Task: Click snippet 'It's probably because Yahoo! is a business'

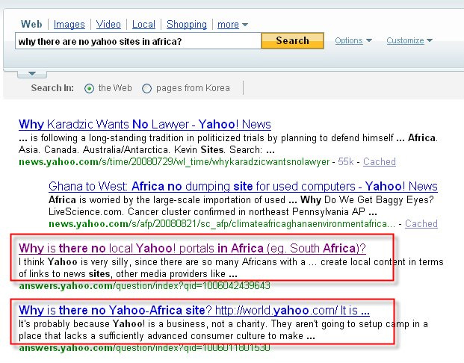Action: (x=223, y=330)
